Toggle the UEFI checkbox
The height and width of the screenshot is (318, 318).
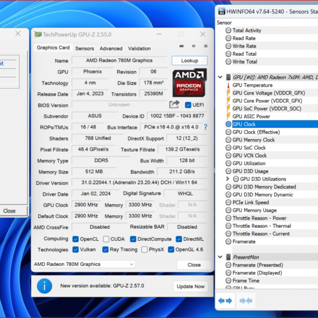[x=188, y=105]
